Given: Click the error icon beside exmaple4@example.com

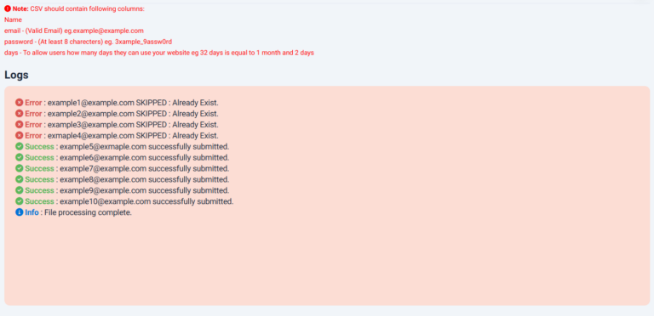Looking at the screenshot, I should click(x=20, y=136).
